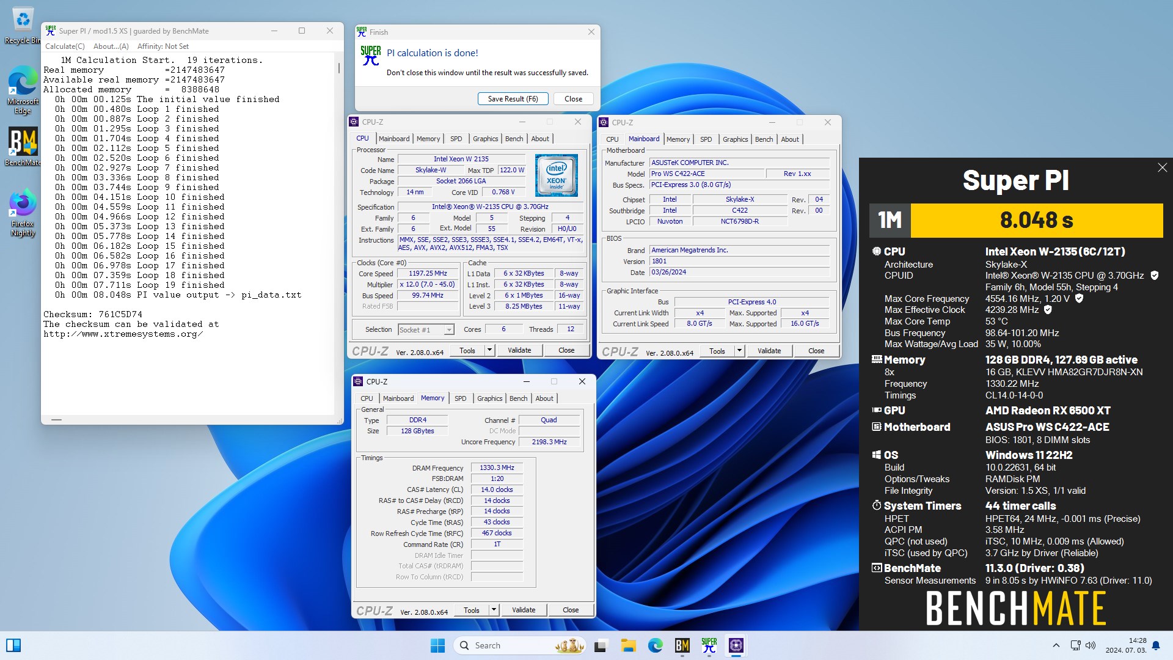
Task: Open File Explorer from the taskbar
Action: click(628, 645)
